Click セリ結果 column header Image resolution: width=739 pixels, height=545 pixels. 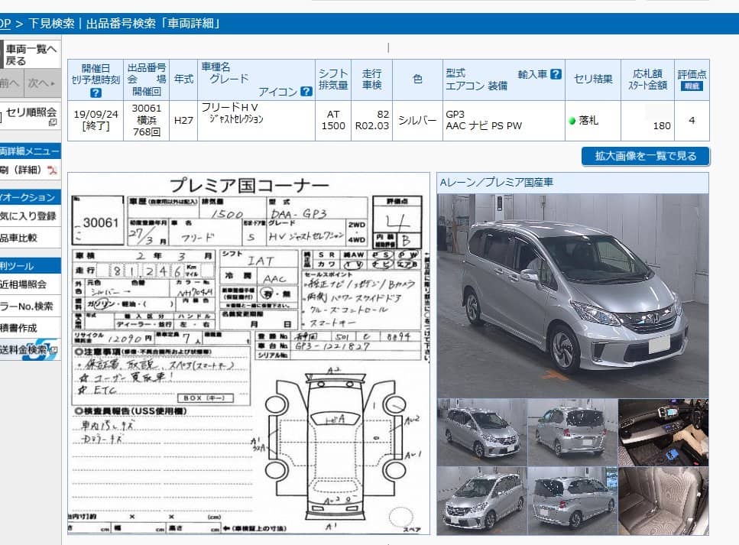pos(593,79)
